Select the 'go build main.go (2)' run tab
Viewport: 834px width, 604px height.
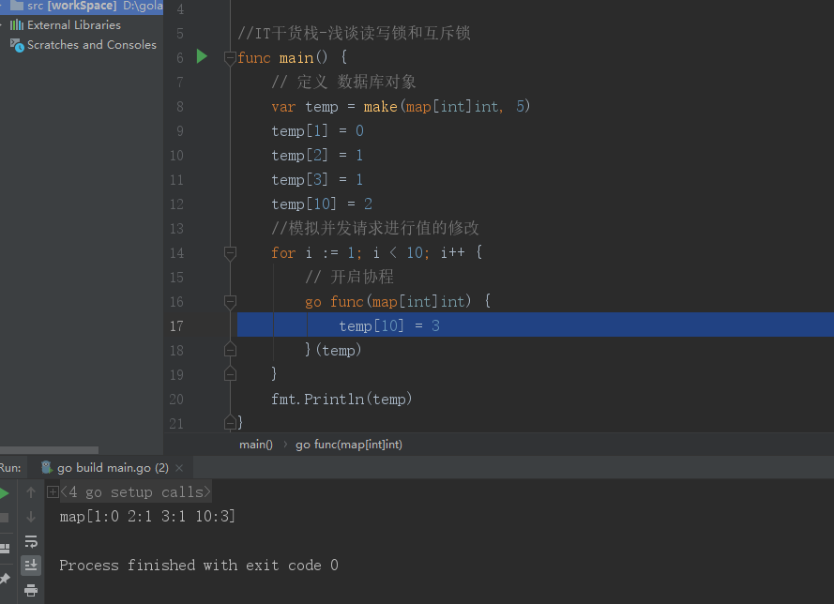[x=112, y=468]
